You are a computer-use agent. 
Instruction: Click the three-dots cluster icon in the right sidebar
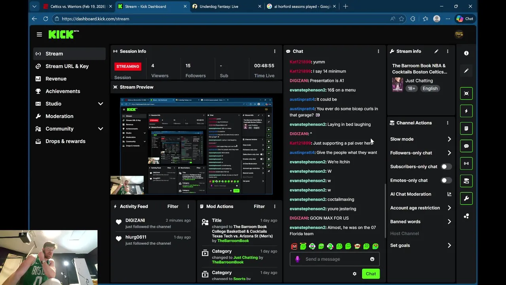click(x=466, y=216)
